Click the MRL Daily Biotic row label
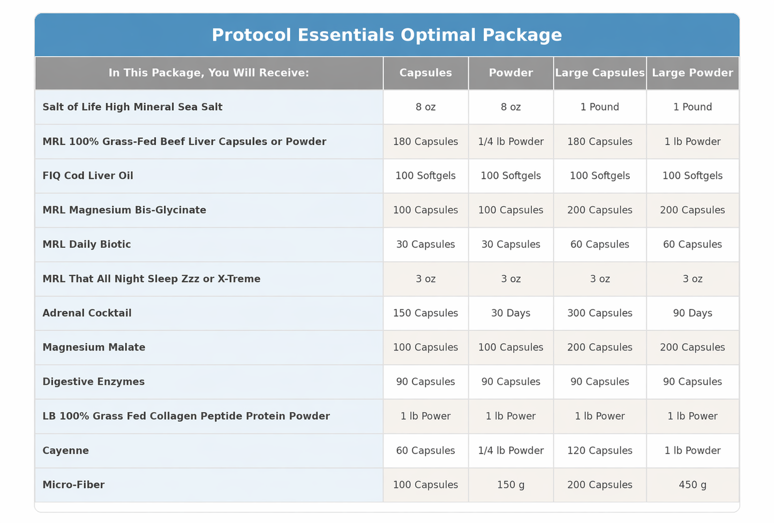This screenshot has width=774, height=523. (87, 244)
